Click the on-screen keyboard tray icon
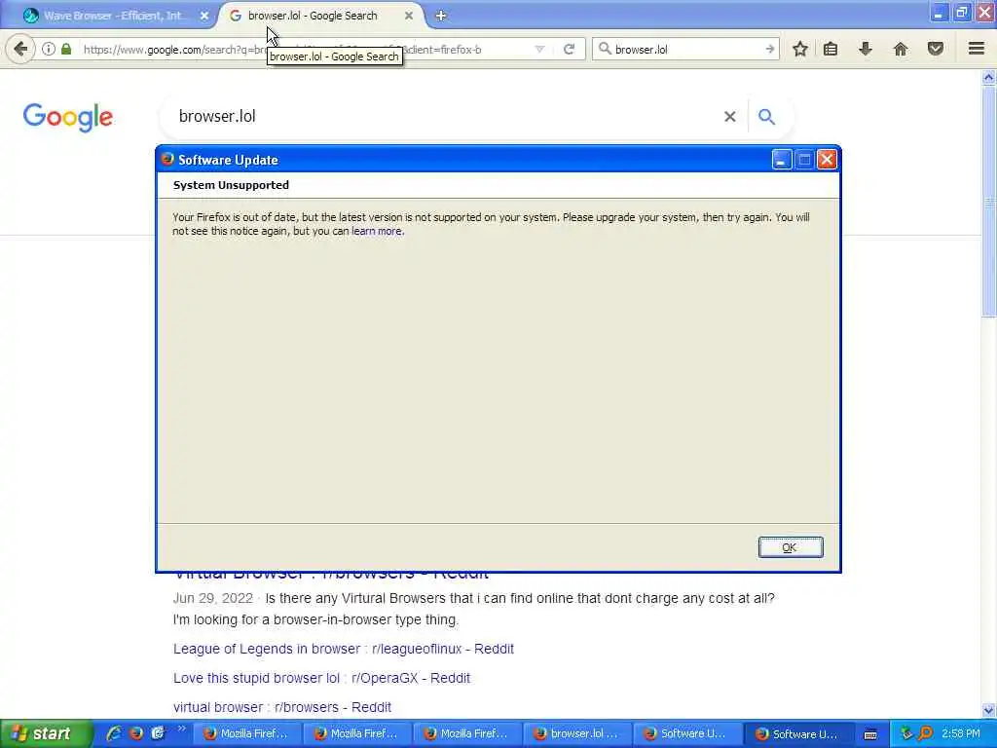 pos(870,734)
